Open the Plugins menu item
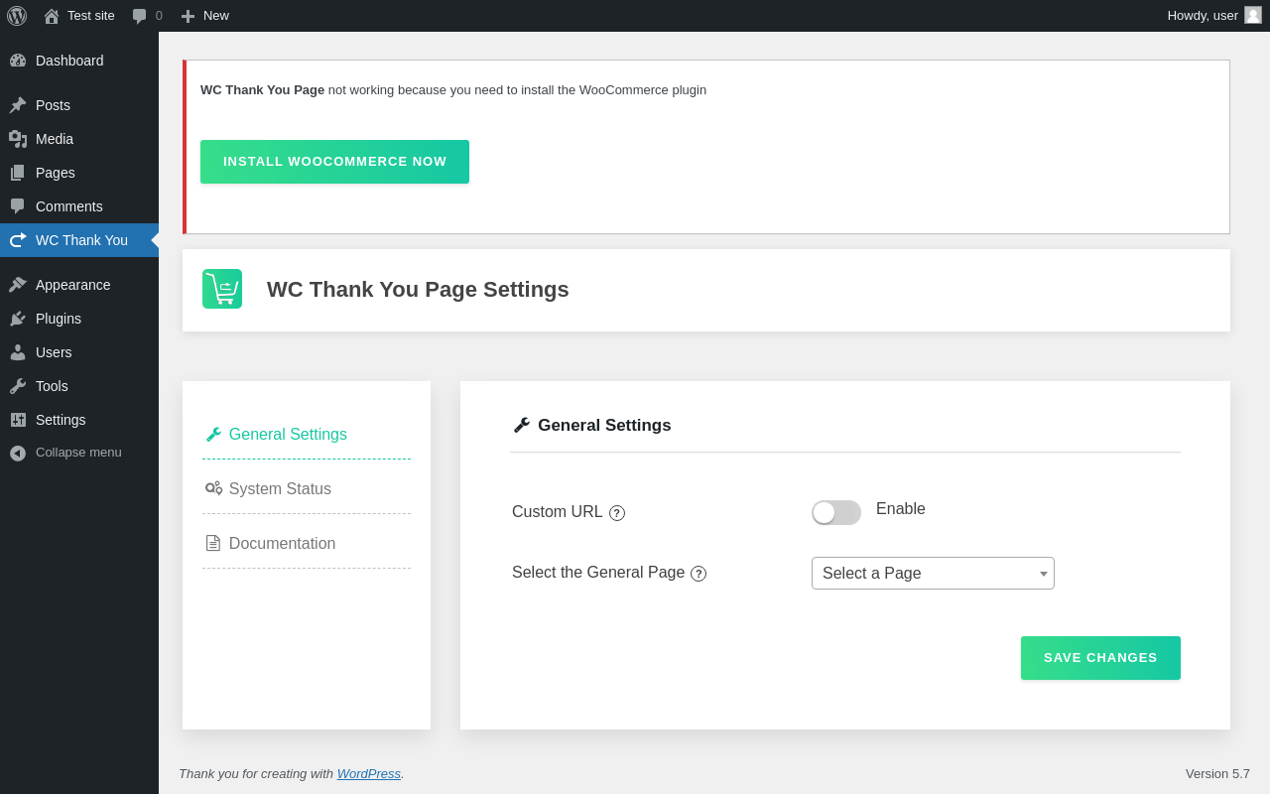 click(x=79, y=319)
